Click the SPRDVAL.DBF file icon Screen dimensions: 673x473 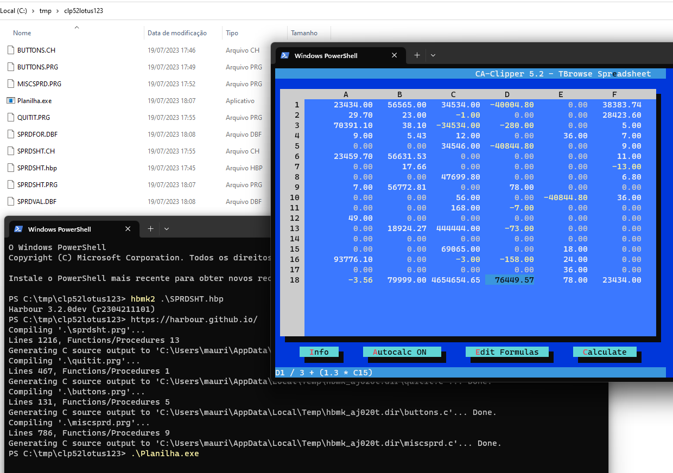click(11, 201)
